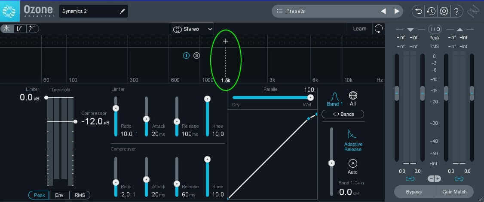Enable Auto gain A button

[352, 163]
